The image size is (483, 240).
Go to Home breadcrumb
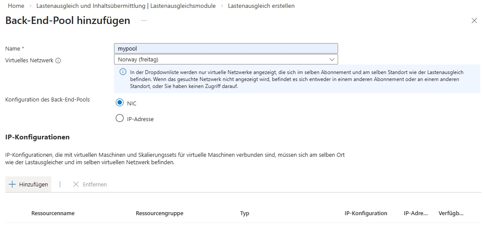tap(16, 6)
